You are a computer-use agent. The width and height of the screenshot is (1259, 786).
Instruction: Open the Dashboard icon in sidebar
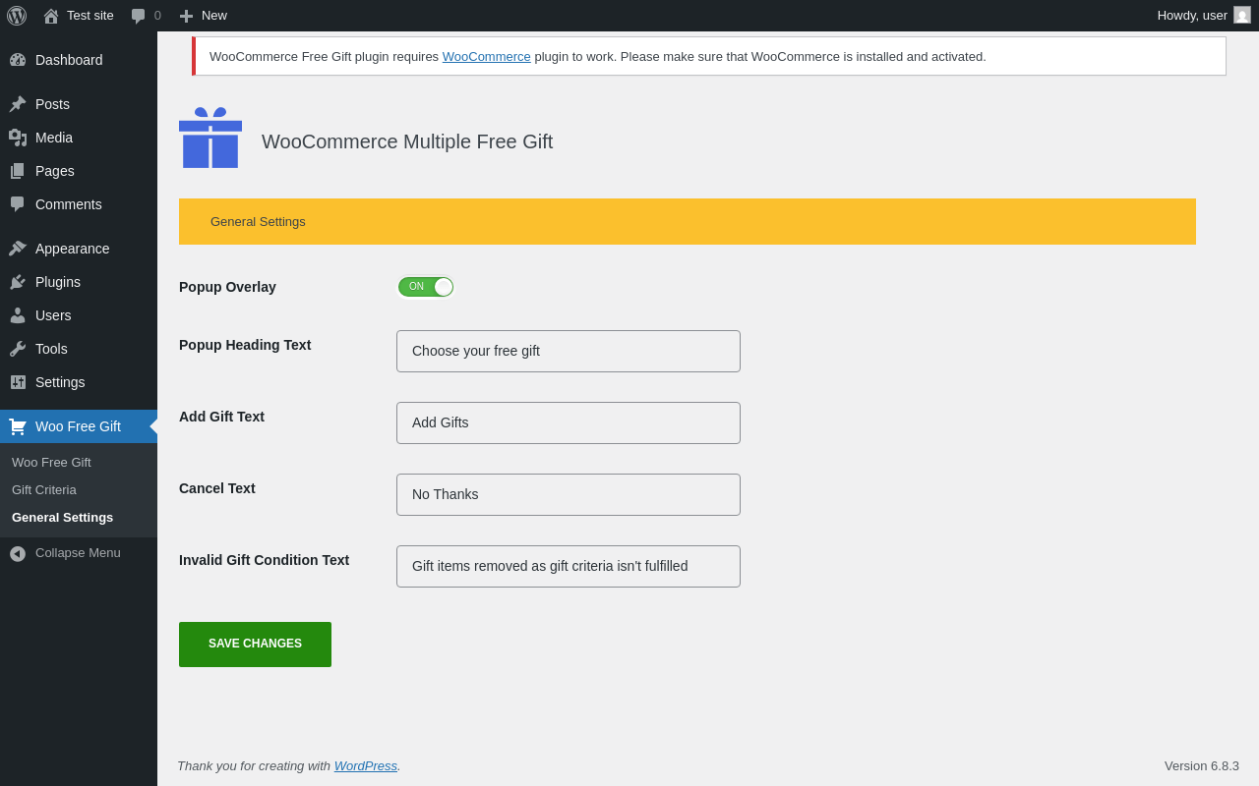[18, 60]
